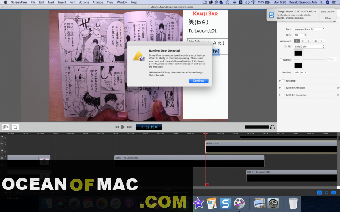Skip forward with the fast-forward button
Viewport: 340px width, 212px height.
[129, 127]
